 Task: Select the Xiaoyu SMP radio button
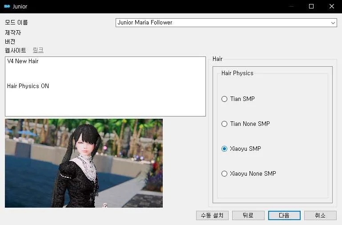[224, 149]
